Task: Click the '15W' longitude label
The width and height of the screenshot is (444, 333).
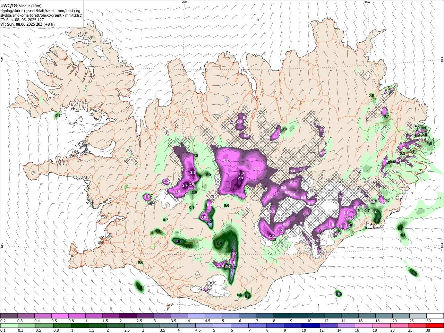Action: click(367, 2)
